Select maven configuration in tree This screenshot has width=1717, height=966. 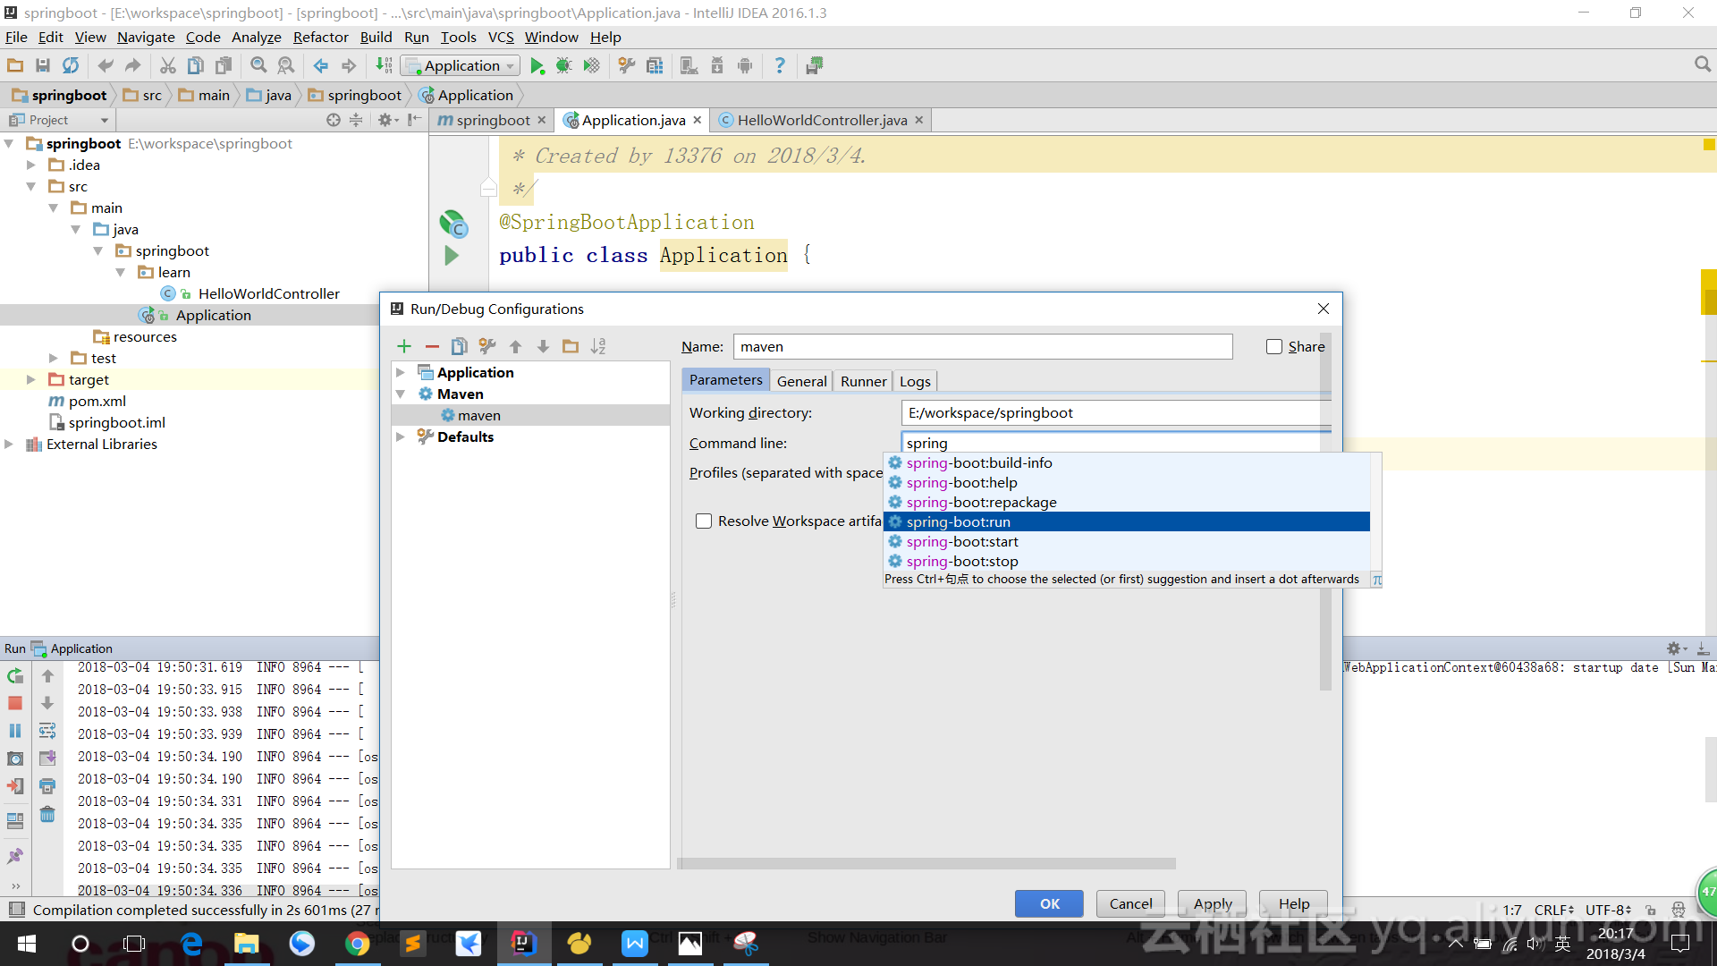point(530,416)
